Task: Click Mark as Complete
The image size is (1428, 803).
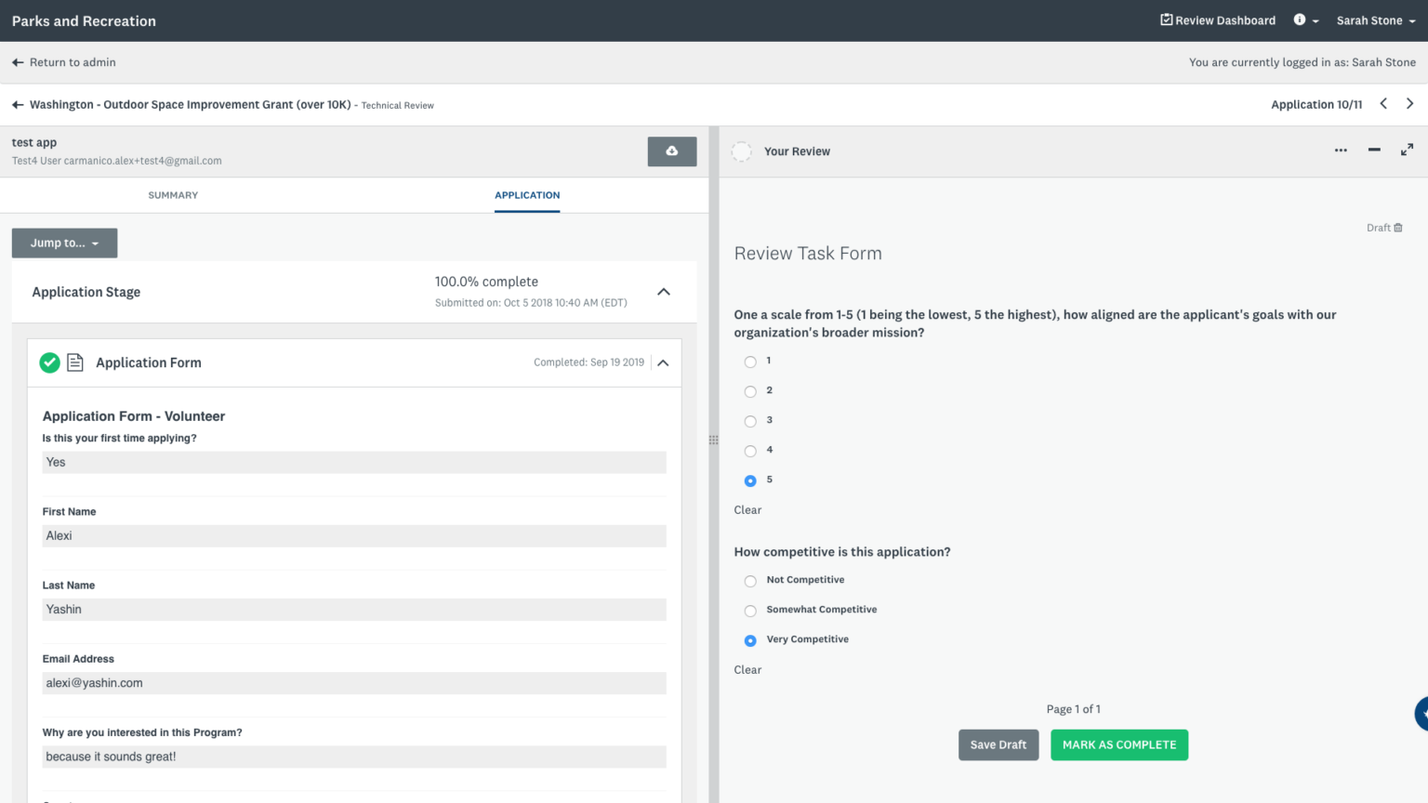Action: 1118,744
